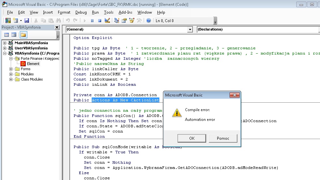Open toolbar options overflow arrow
The image size is (320, 180).
click(x=215, y=21)
